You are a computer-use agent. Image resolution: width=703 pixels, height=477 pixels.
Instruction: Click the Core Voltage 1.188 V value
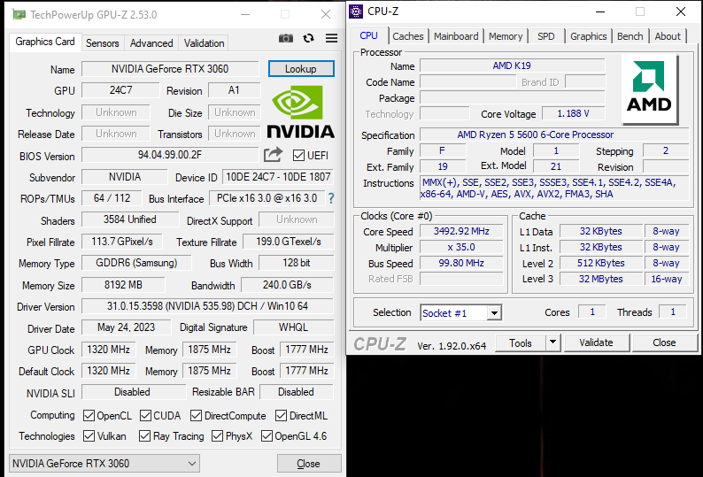tap(573, 114)
